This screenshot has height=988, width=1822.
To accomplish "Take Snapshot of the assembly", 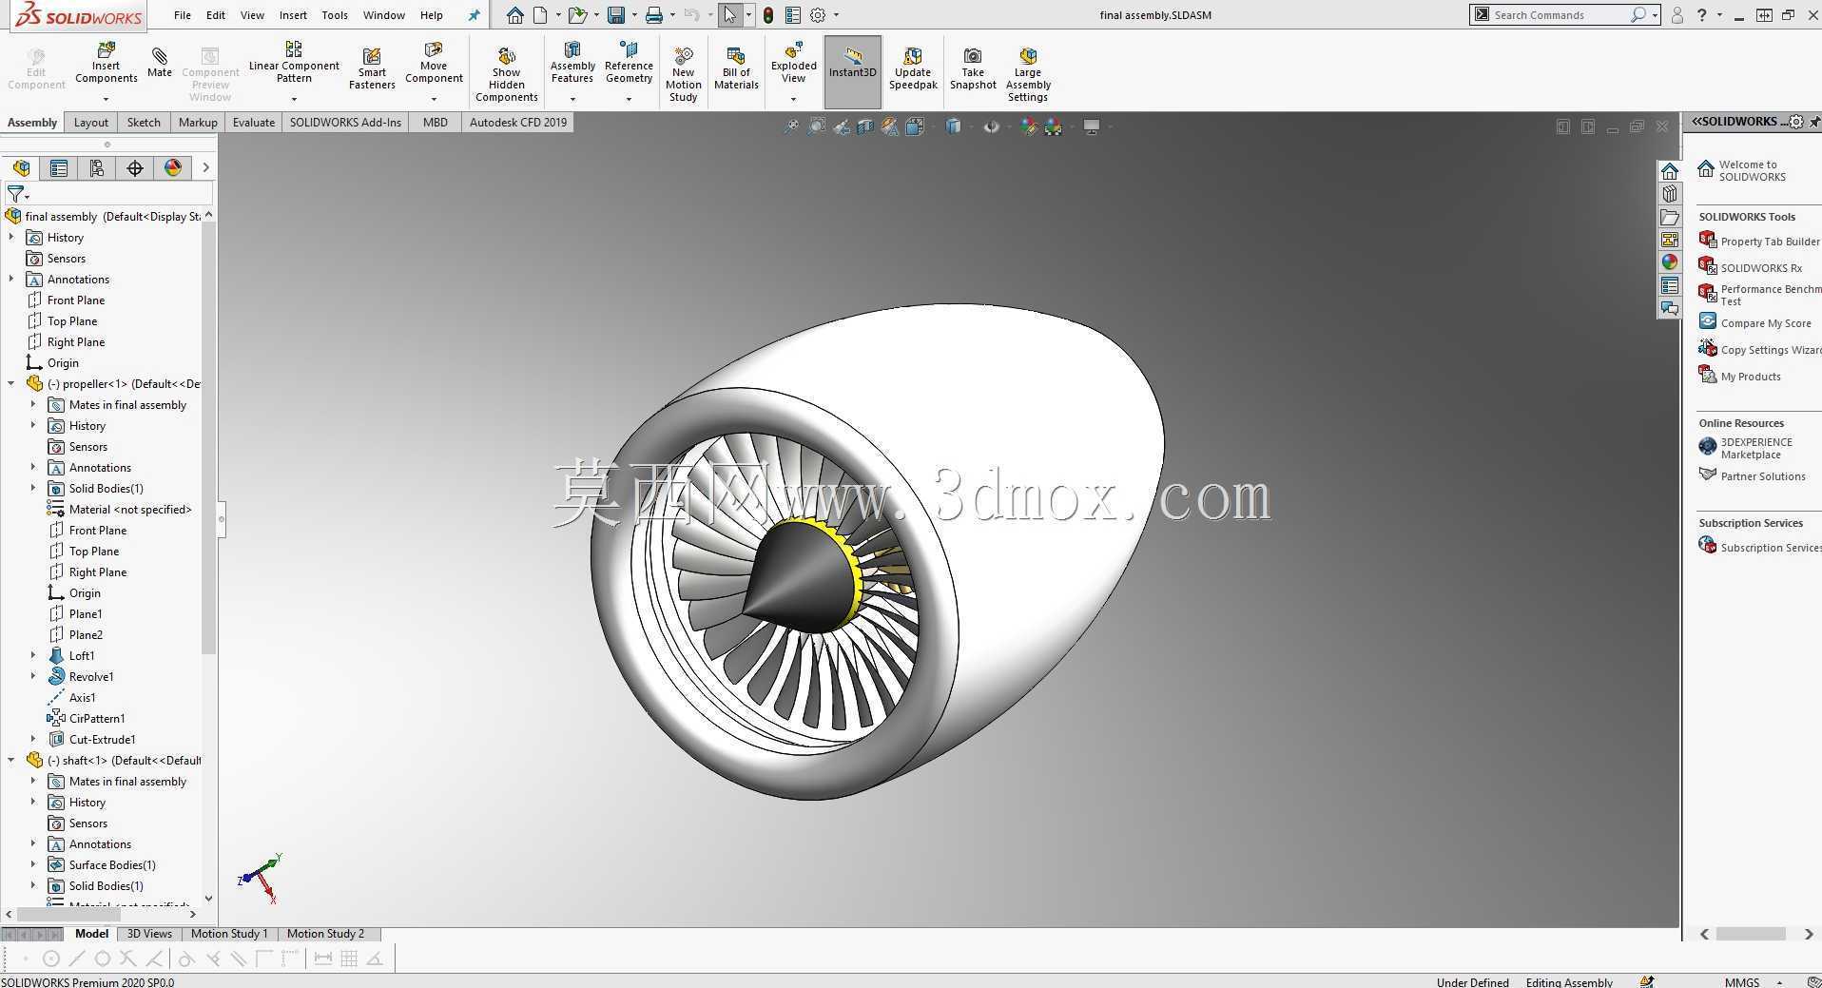I will point(973,68).
